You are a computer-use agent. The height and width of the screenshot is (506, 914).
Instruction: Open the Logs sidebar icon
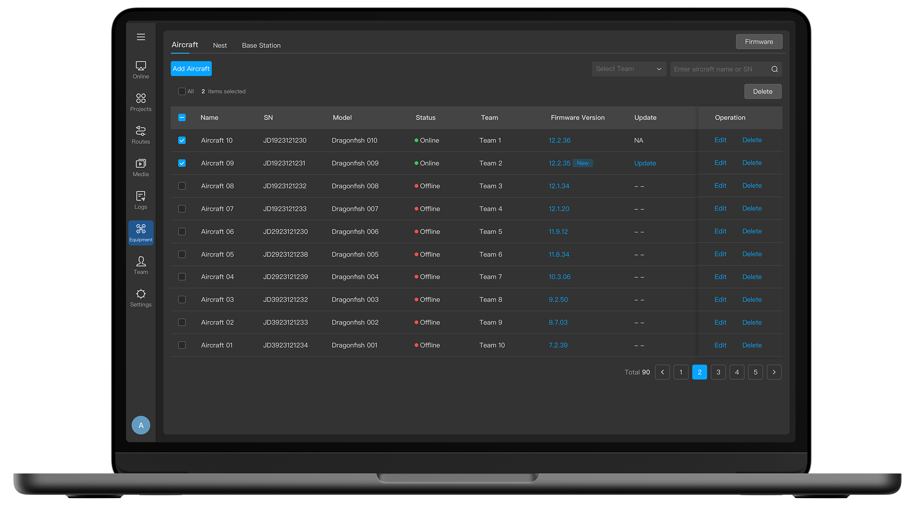pos(141,200)
